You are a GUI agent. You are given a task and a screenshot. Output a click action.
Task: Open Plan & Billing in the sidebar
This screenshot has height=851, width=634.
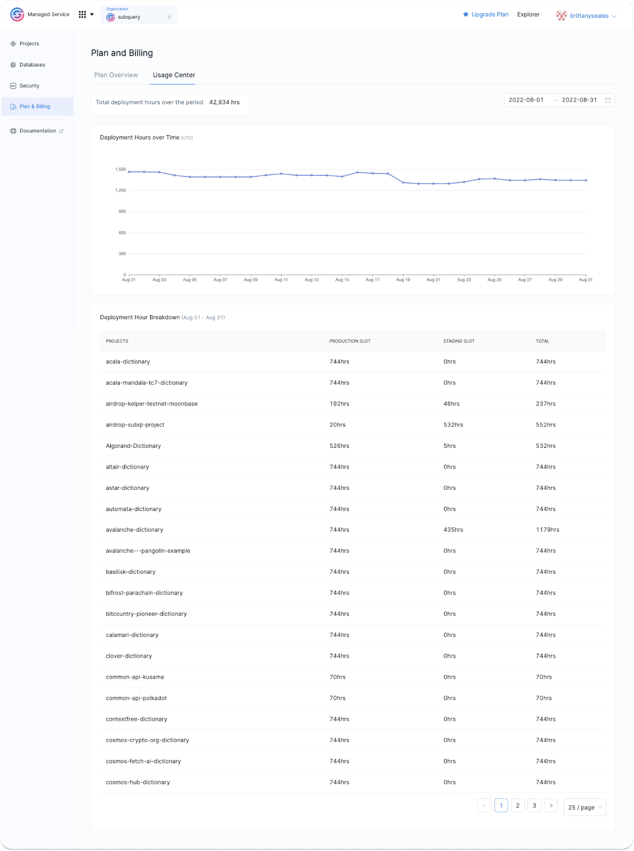[x=37, y=106]
